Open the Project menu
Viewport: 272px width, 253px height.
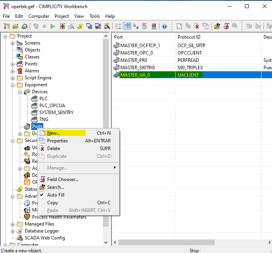coord(62,16)
